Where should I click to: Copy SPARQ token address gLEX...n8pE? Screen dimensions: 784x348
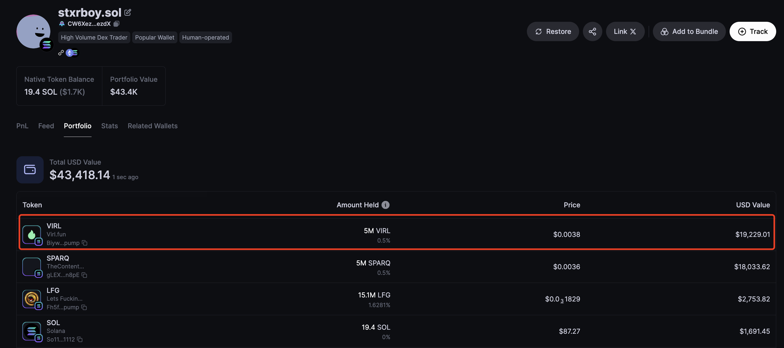pyautogui.click(x=84, y=275)
